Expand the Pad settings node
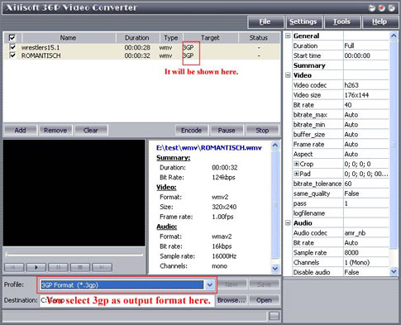401x325 pixels. pyautogui.click(x=296, y=174)
